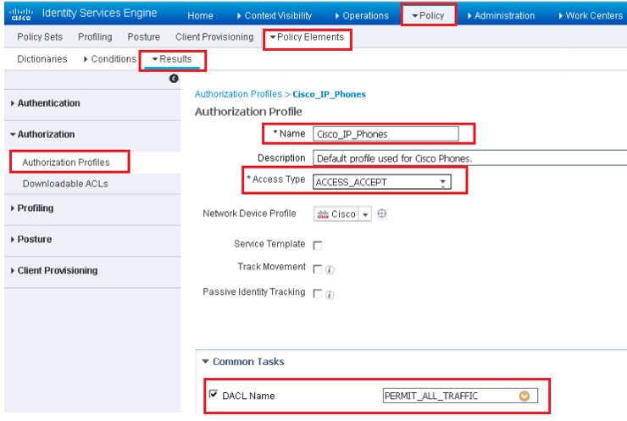Open Client Provisioning top tab
The height and width of the screenshot is (421, 627).
[214, 36]
